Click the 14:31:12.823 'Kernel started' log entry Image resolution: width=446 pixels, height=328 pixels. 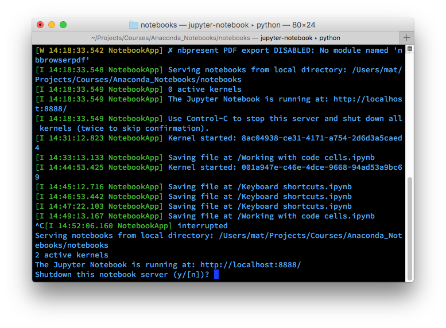click(218, 138)
